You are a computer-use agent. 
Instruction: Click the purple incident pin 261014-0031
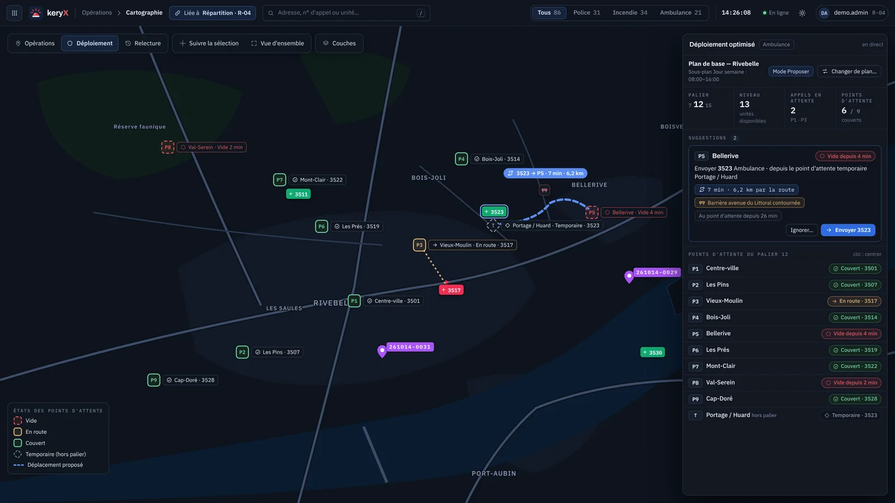click(382, 351)
